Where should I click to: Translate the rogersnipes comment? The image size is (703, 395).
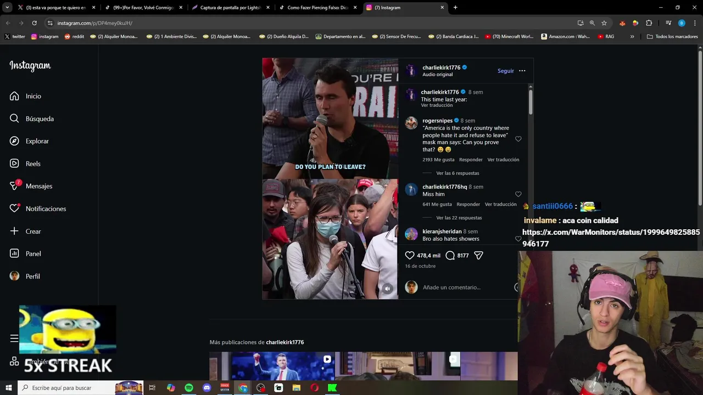point(503,160)
